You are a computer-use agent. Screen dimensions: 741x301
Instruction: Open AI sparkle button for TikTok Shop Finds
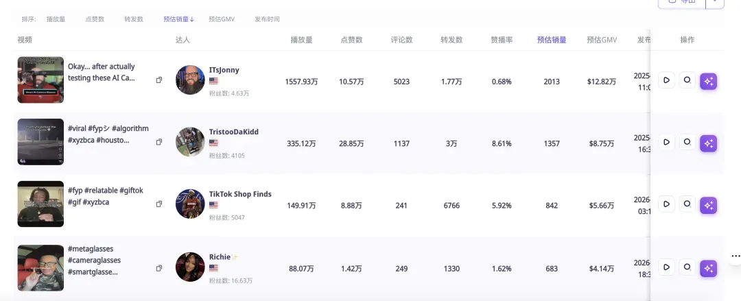click(x=708, y=206)
